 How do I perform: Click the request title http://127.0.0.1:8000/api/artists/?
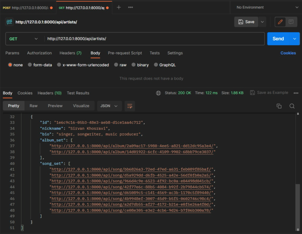coord(46,22)
